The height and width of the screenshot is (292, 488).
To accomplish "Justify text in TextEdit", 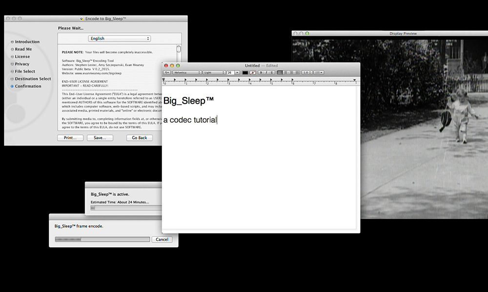I will pos(297,73).
